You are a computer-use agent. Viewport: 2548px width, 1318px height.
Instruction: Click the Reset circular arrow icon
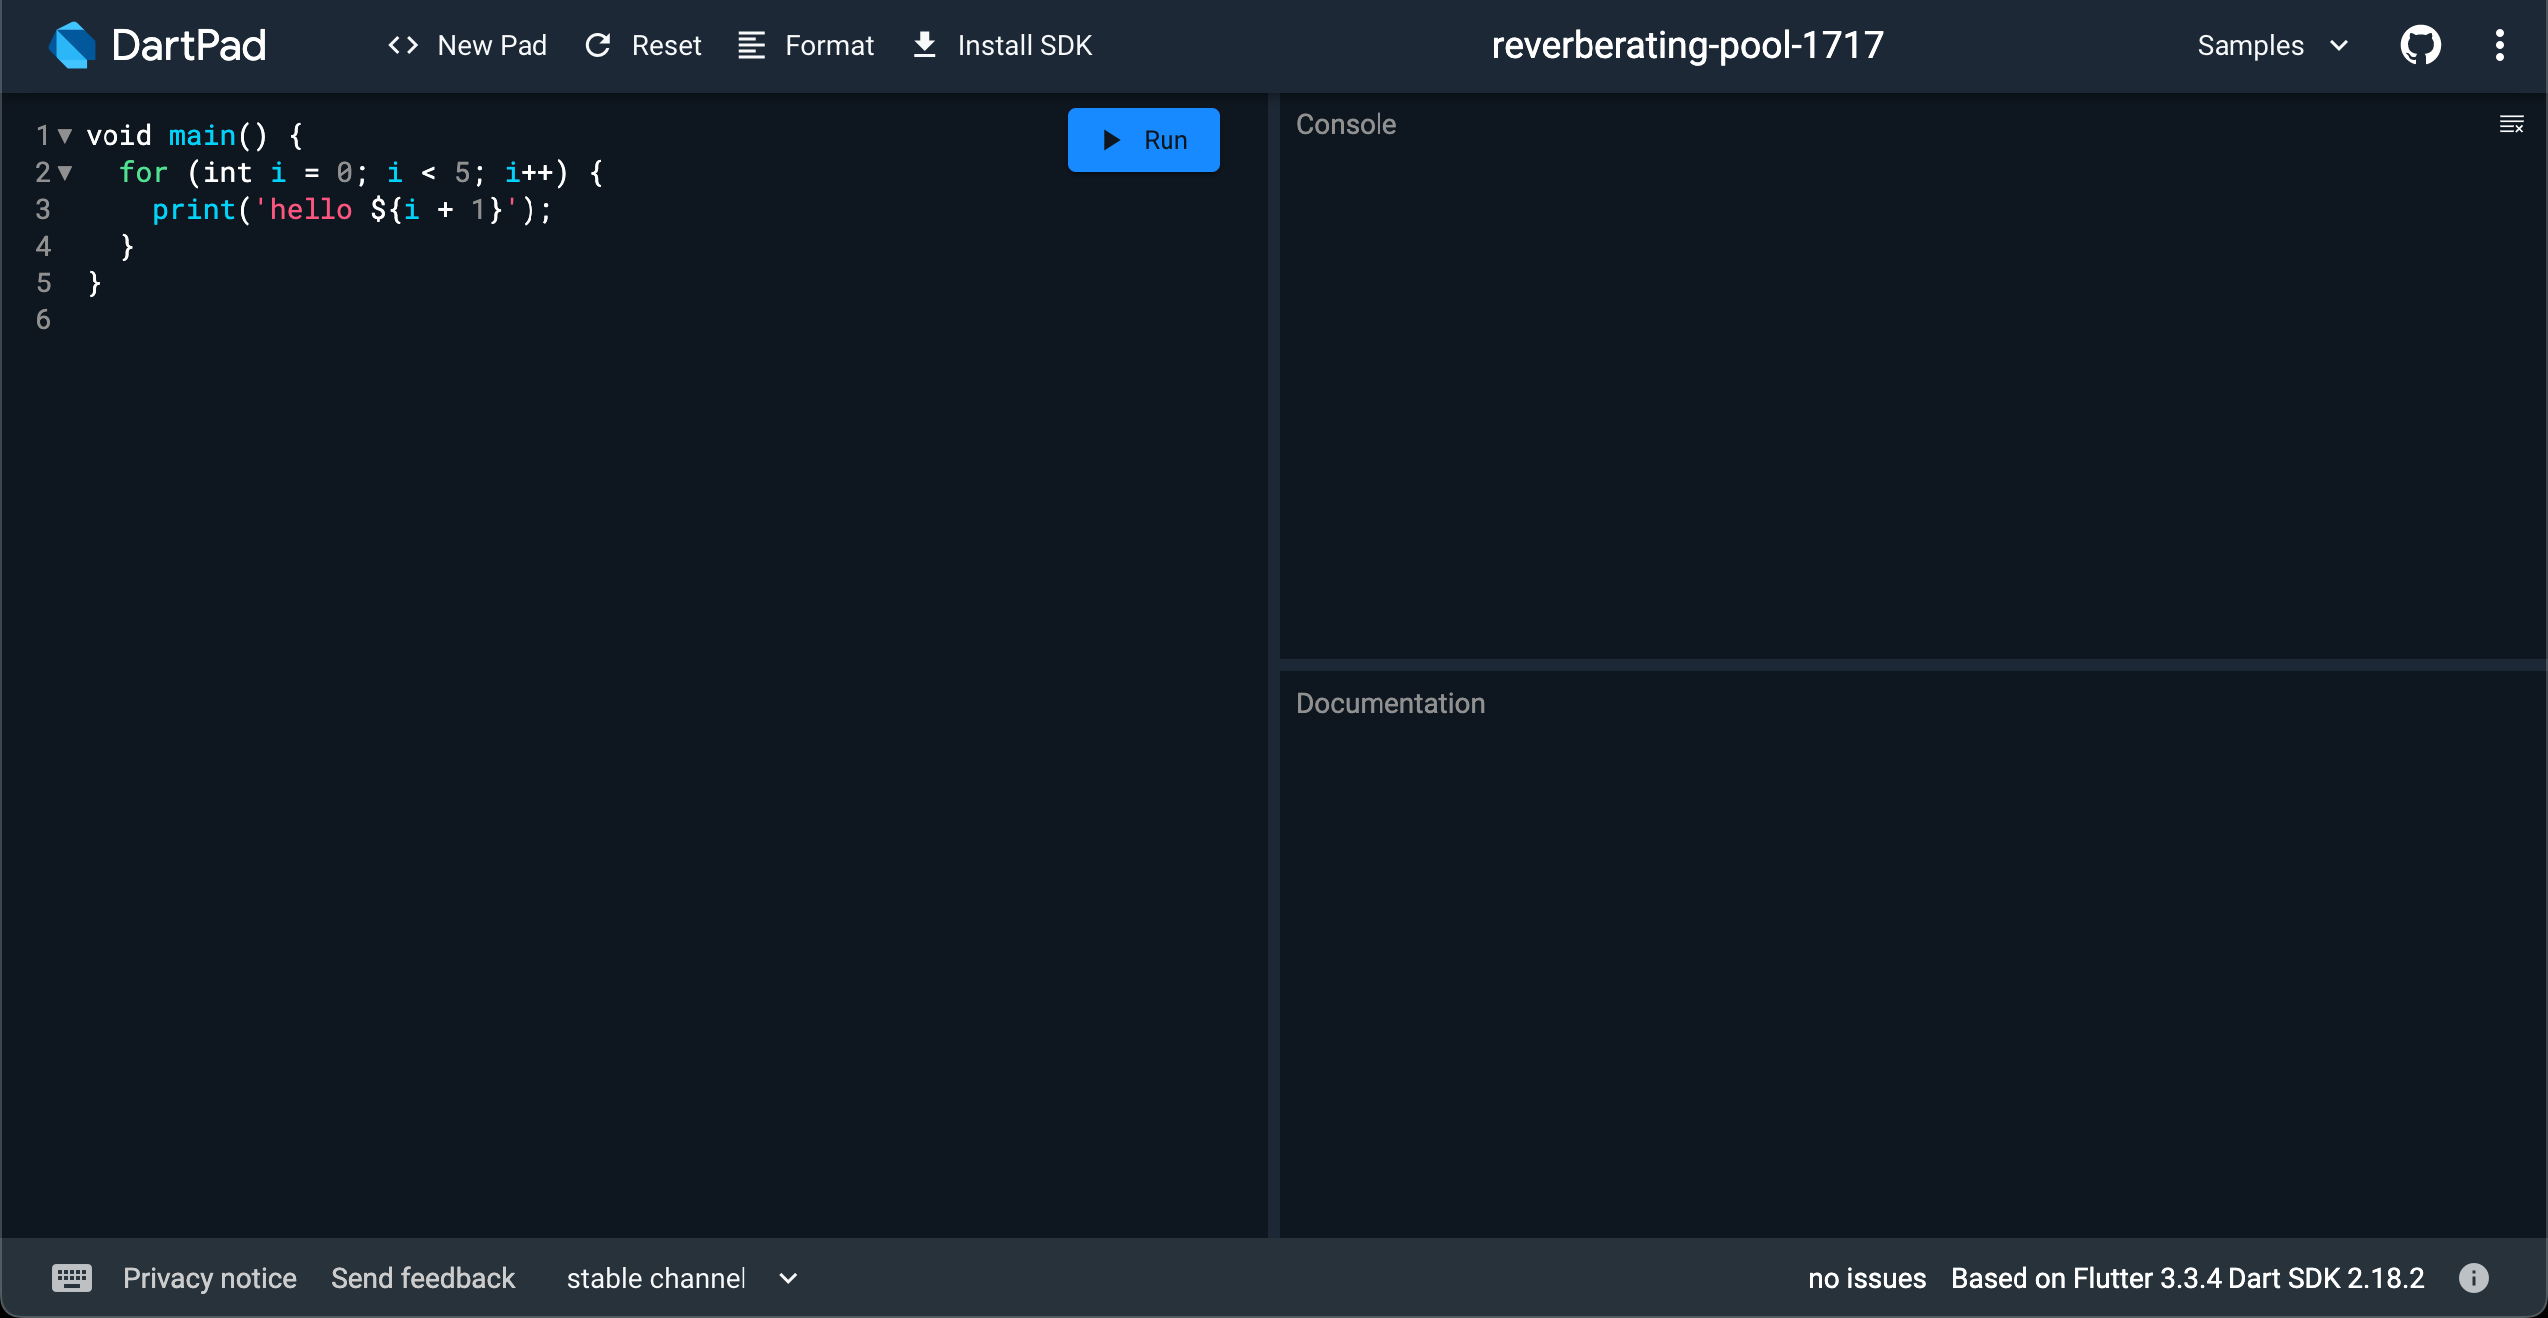pos(597,45)
